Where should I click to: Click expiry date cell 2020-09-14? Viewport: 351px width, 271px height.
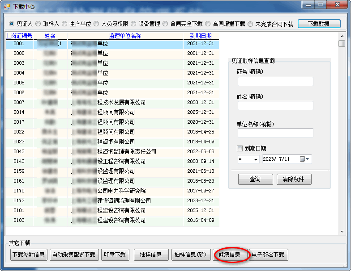[201, 162]
